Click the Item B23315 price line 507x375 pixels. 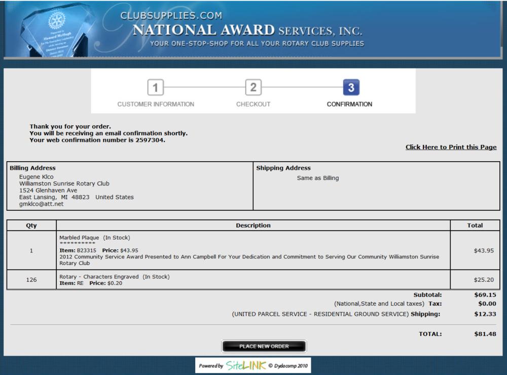(x=99, y=250)
